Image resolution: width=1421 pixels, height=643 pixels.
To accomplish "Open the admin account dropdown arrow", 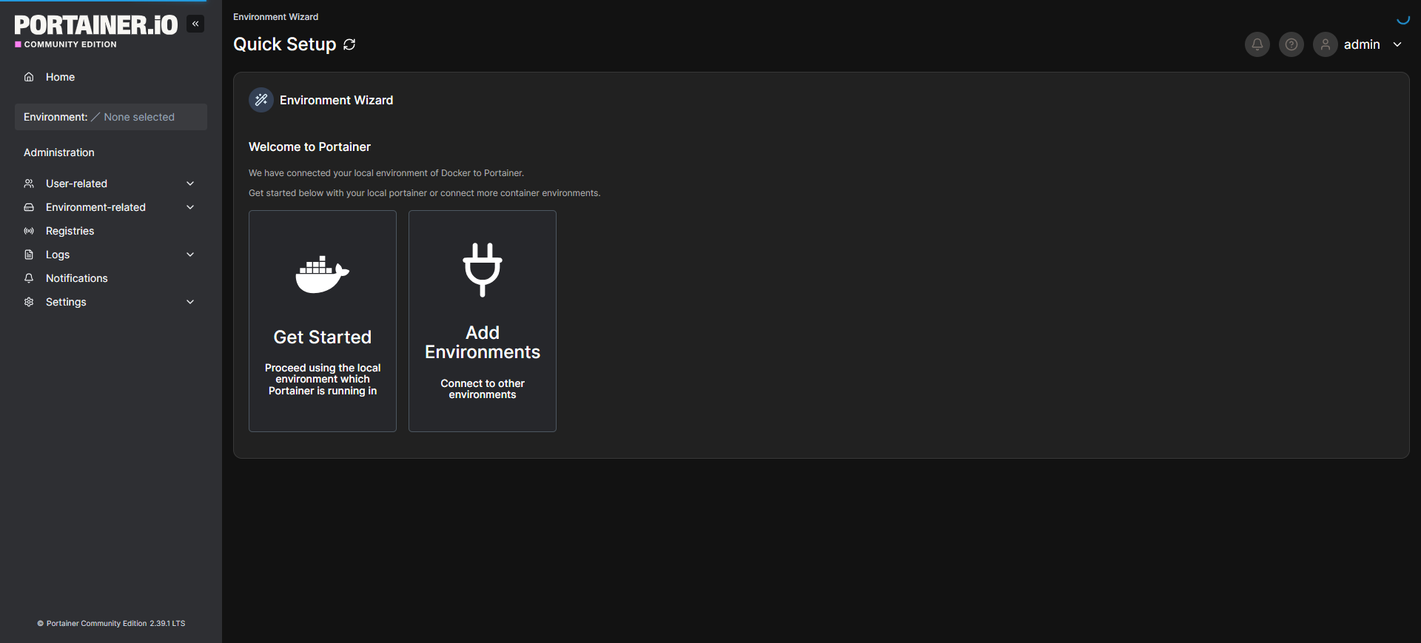I will pos(1397,44).
